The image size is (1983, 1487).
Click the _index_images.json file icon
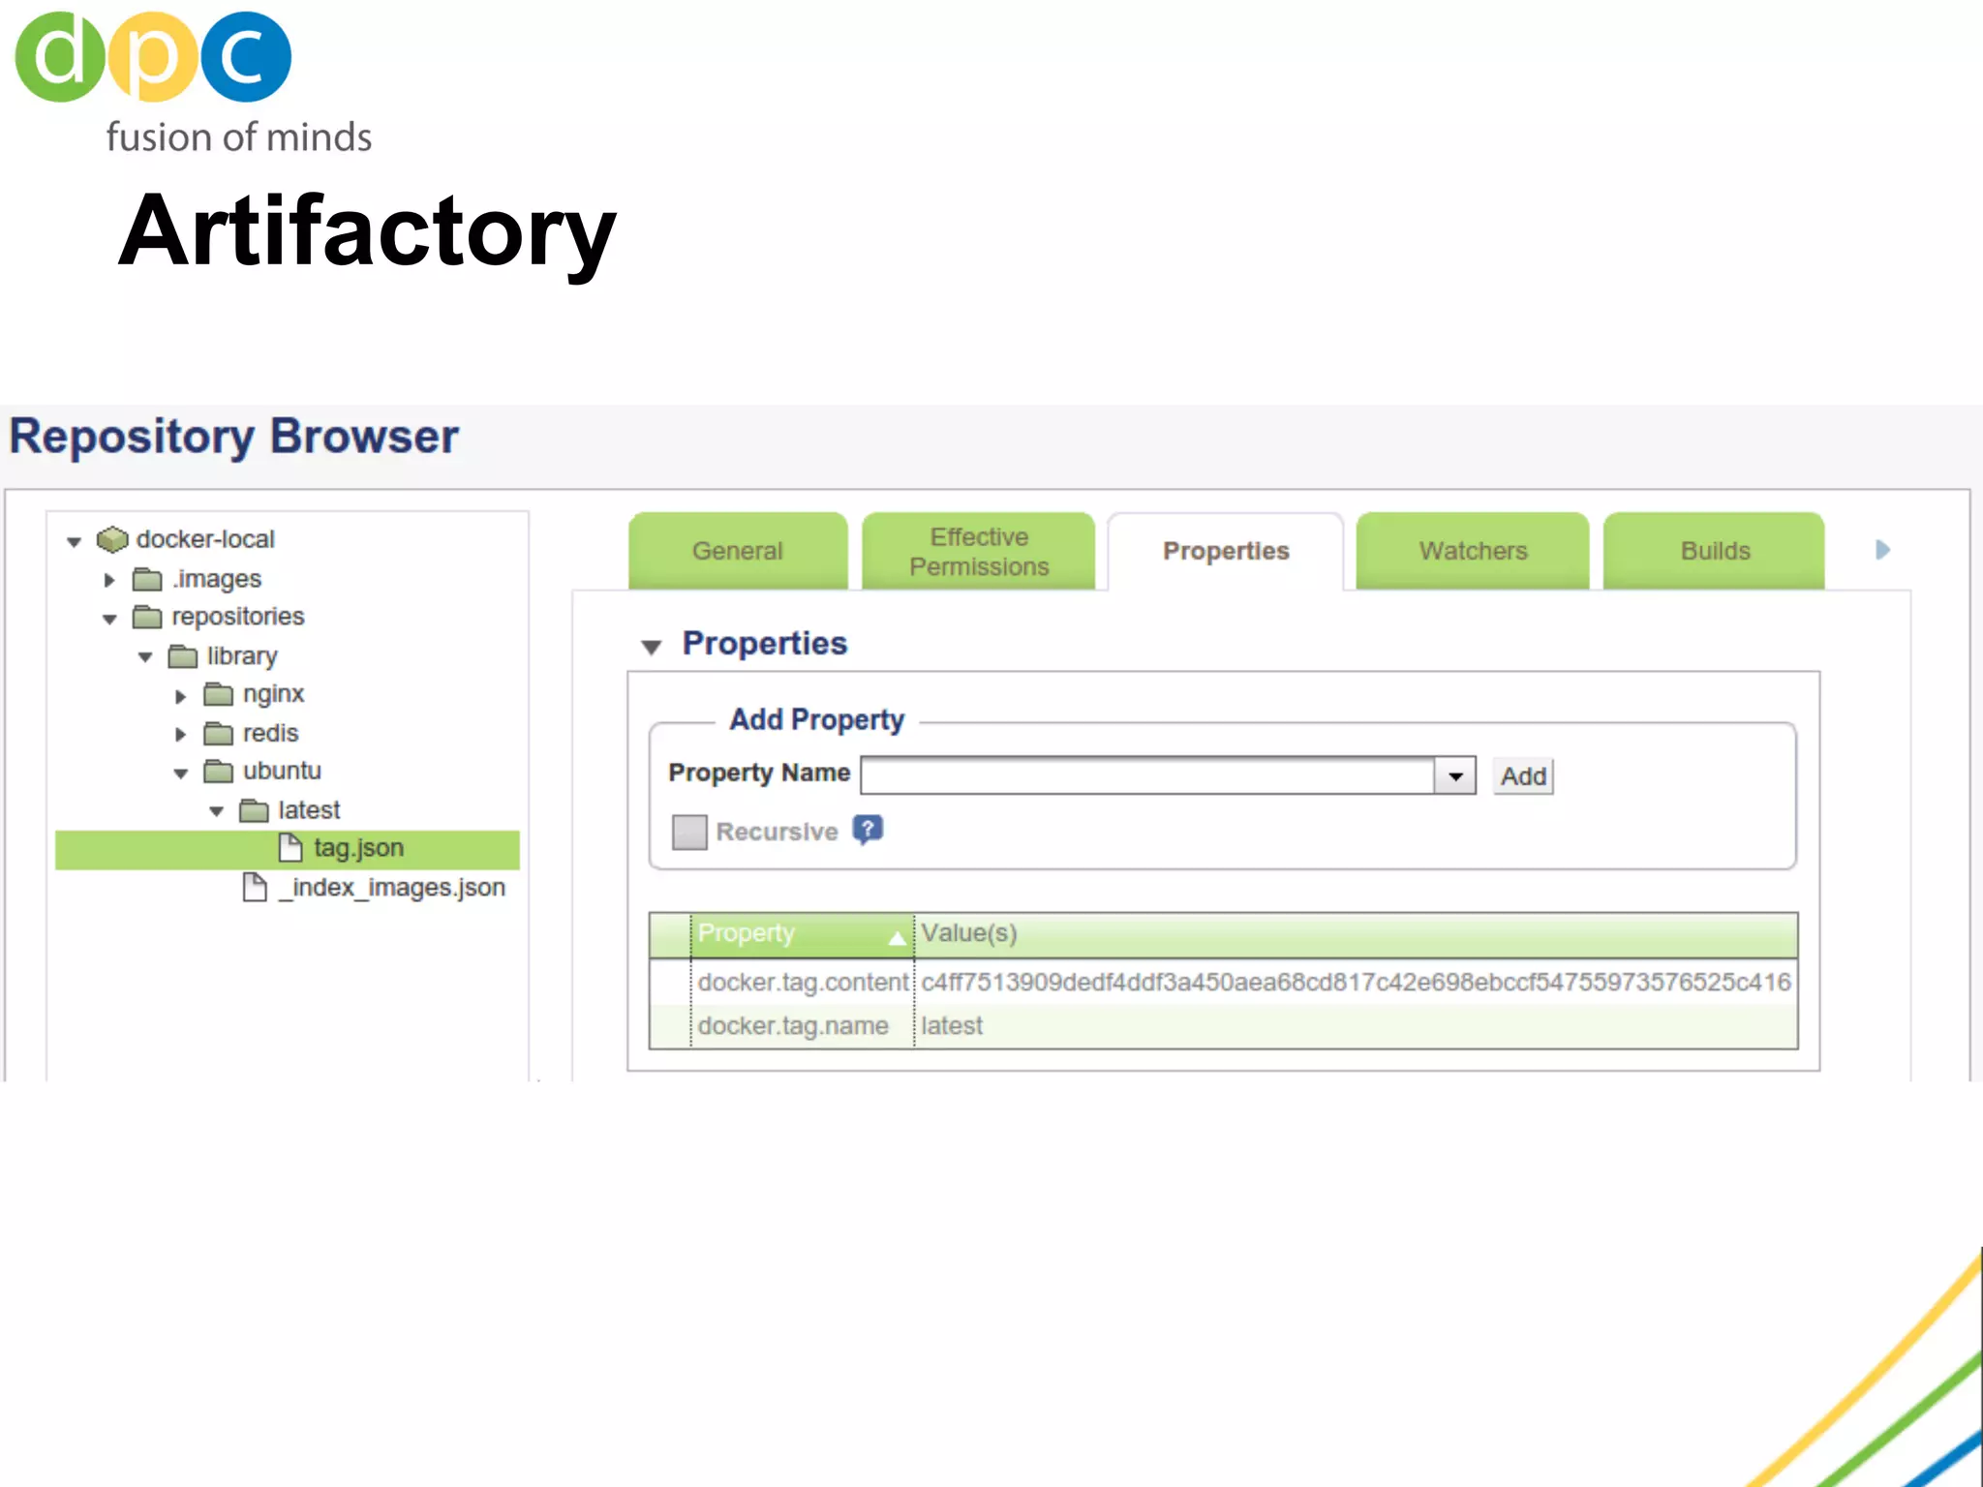point(255,887)
